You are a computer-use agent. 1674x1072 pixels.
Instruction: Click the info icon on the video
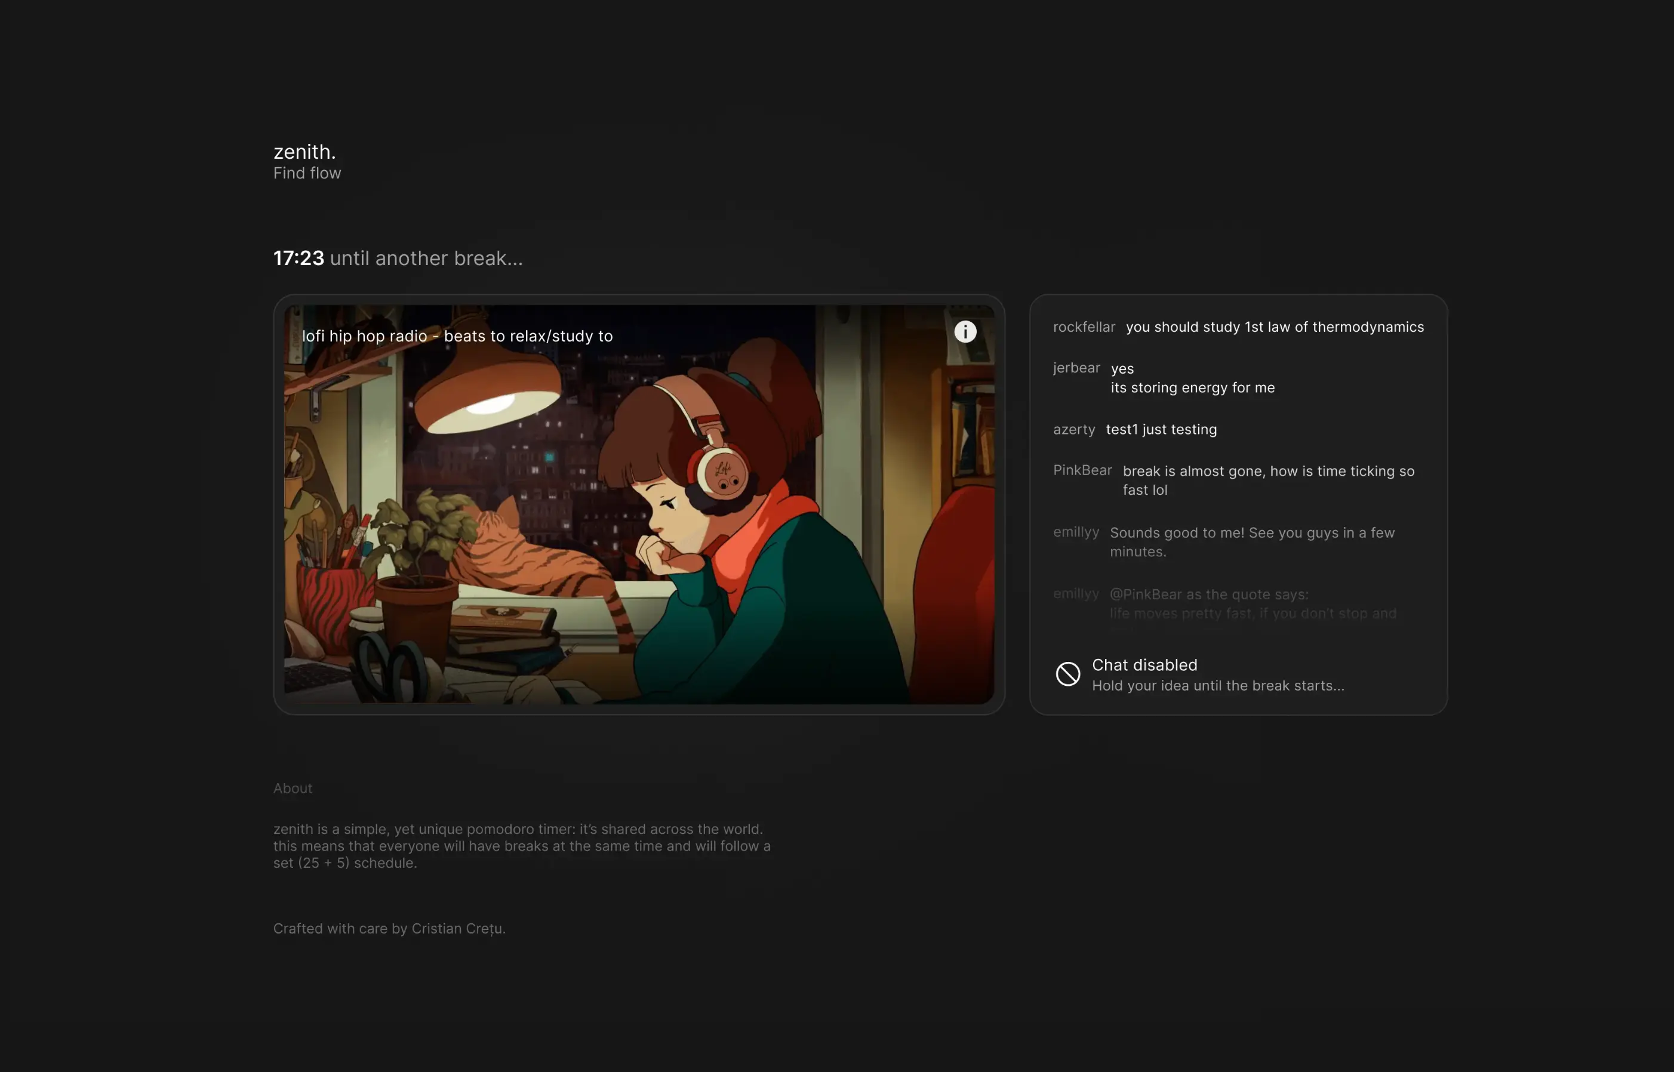coord(965,331)
